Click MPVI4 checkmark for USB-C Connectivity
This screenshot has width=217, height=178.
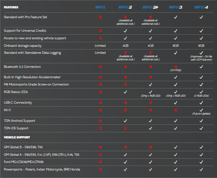pyautogui.click(x=201, y=103)
